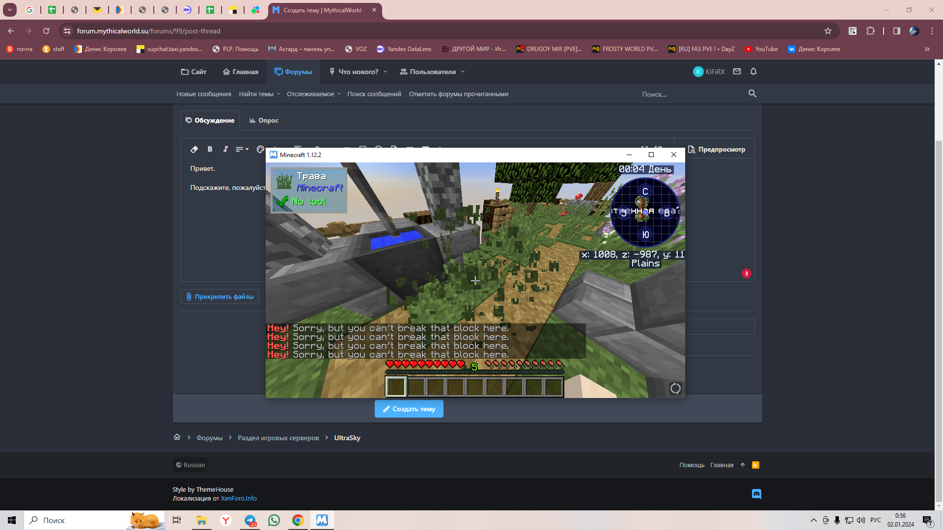Open the Chrome three-dot menu

pyautogui.click(x=932, y=31)
